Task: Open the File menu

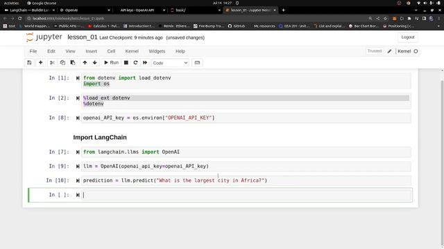Action: tap(33, 51)
